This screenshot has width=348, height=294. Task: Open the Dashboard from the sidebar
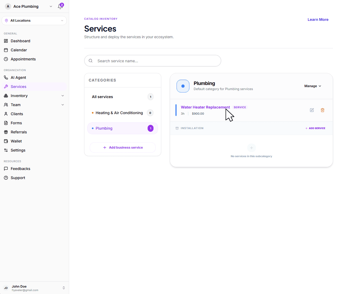tap(20, 41)
